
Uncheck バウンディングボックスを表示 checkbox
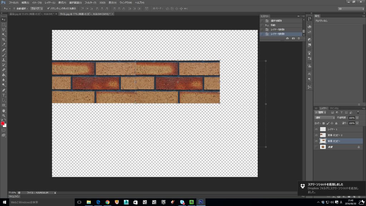tap(48, 8)
